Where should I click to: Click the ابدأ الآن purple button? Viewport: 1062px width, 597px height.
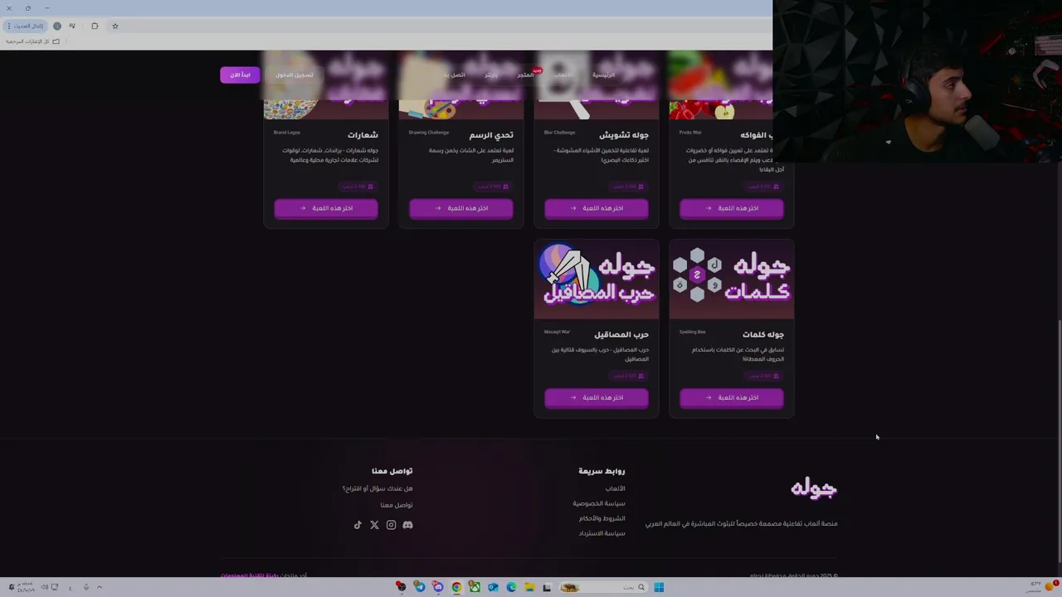point(240,75)
